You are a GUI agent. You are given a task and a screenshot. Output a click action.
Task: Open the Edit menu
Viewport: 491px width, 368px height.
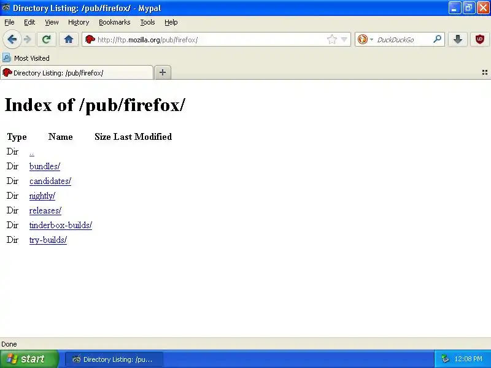click(x=29, y=22)
